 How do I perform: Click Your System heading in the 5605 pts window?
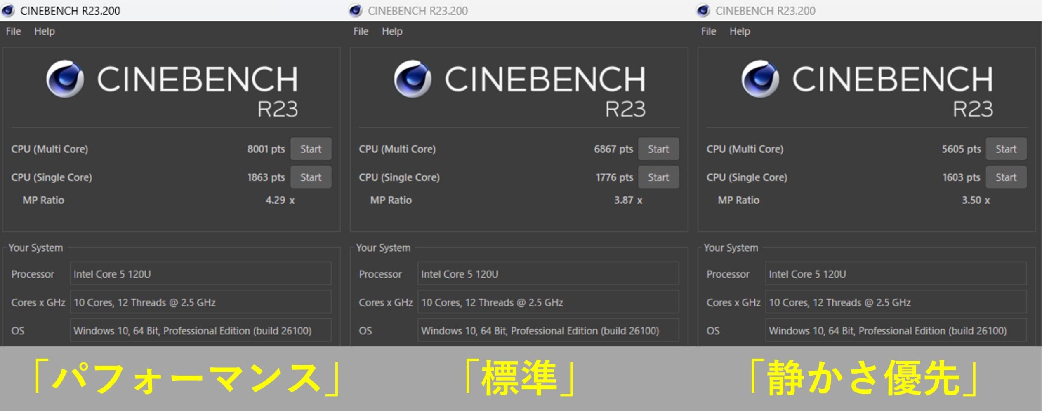tap(731, 248)
